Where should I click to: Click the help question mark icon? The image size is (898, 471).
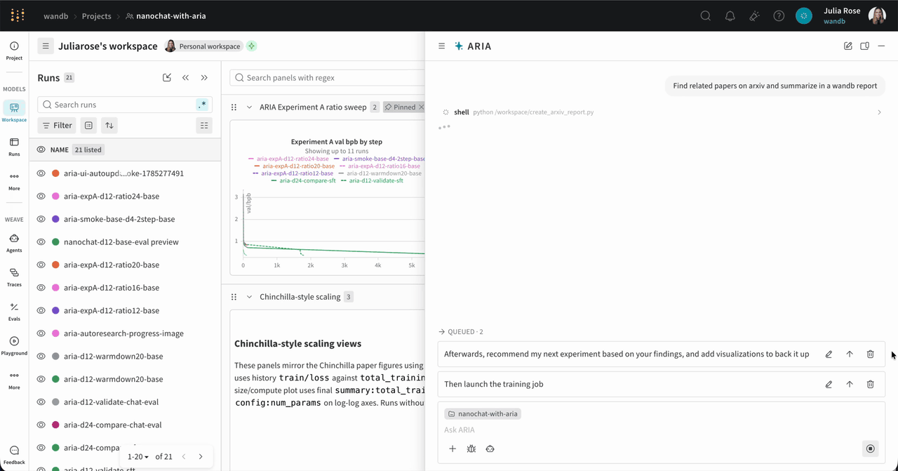pyautogui.click(x=779, y=15)
